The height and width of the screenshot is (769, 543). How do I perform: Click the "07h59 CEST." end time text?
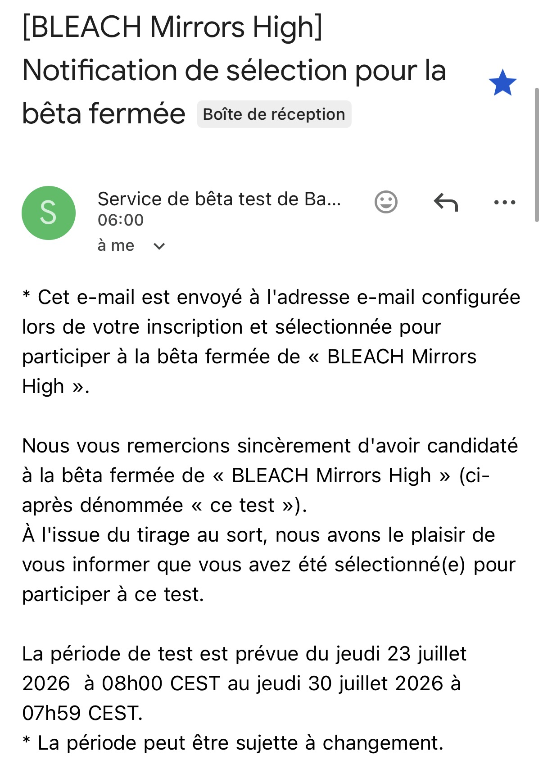82,713
